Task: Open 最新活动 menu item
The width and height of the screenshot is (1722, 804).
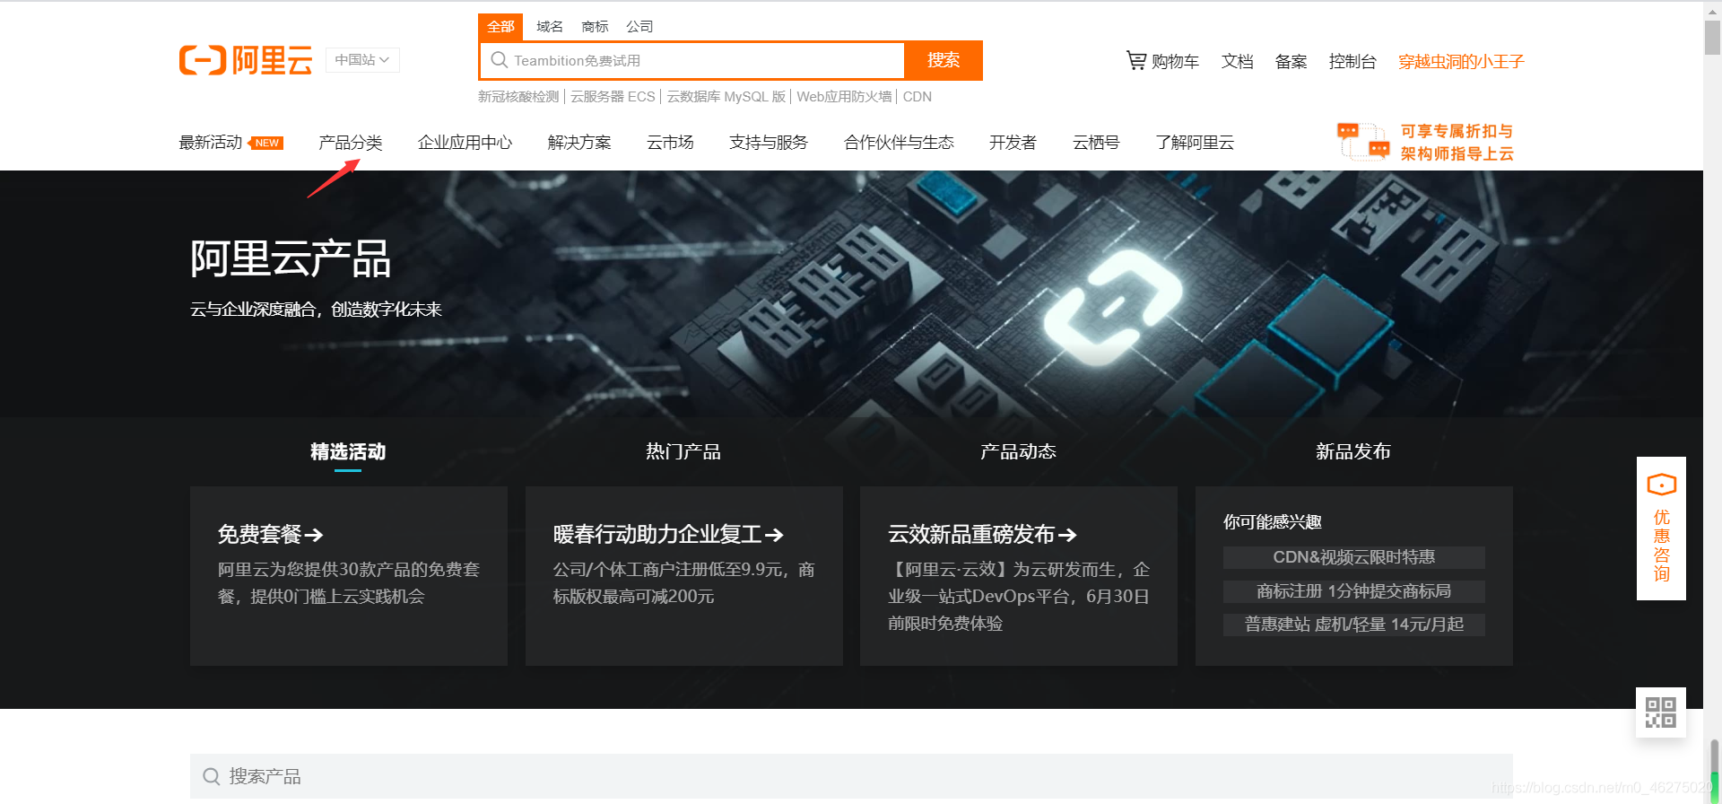Action: (211, 143)
